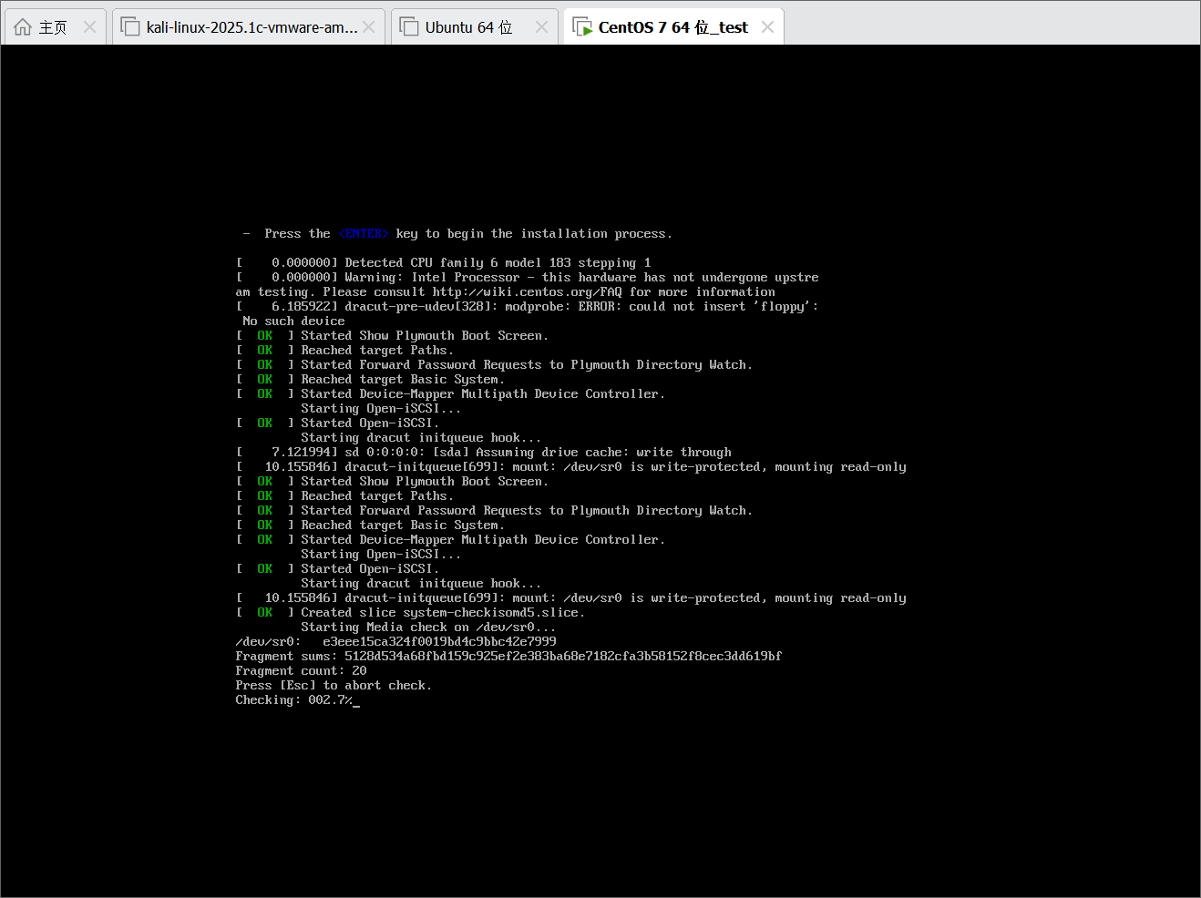1201x898 pixels.
Task: Activate the CentOS 7 64 位_test tab
Action: [672, 27]
